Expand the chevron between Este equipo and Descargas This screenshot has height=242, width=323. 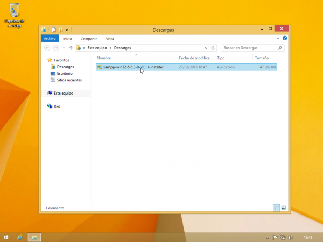click(x=110, y=48)
